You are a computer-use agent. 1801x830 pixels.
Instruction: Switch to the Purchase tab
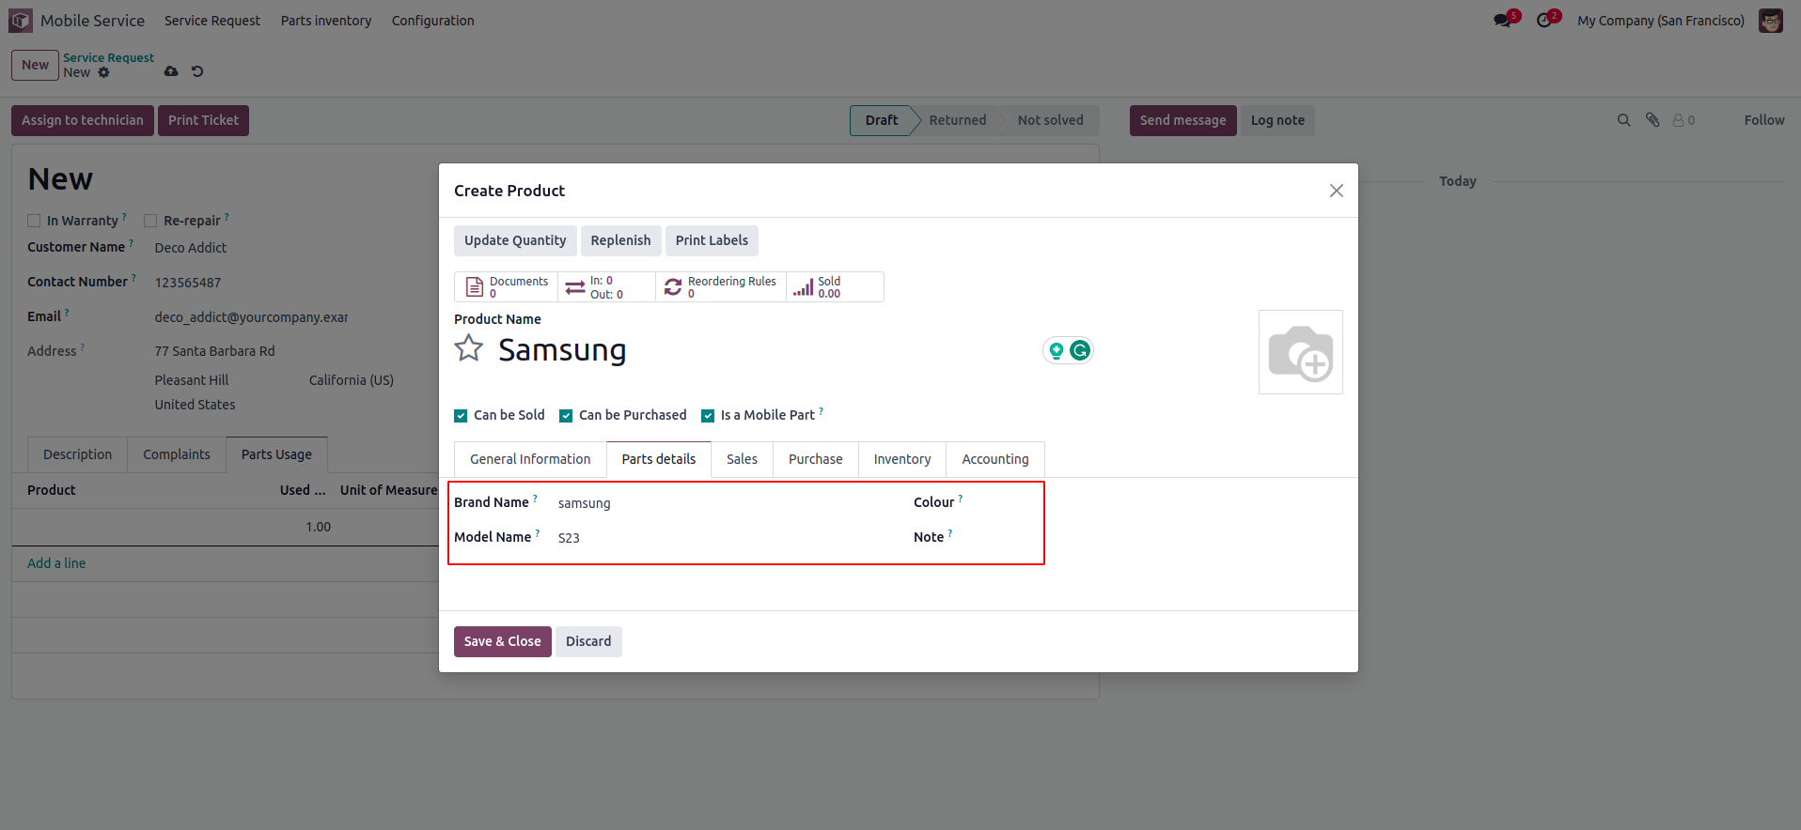[x=816, y=459]
